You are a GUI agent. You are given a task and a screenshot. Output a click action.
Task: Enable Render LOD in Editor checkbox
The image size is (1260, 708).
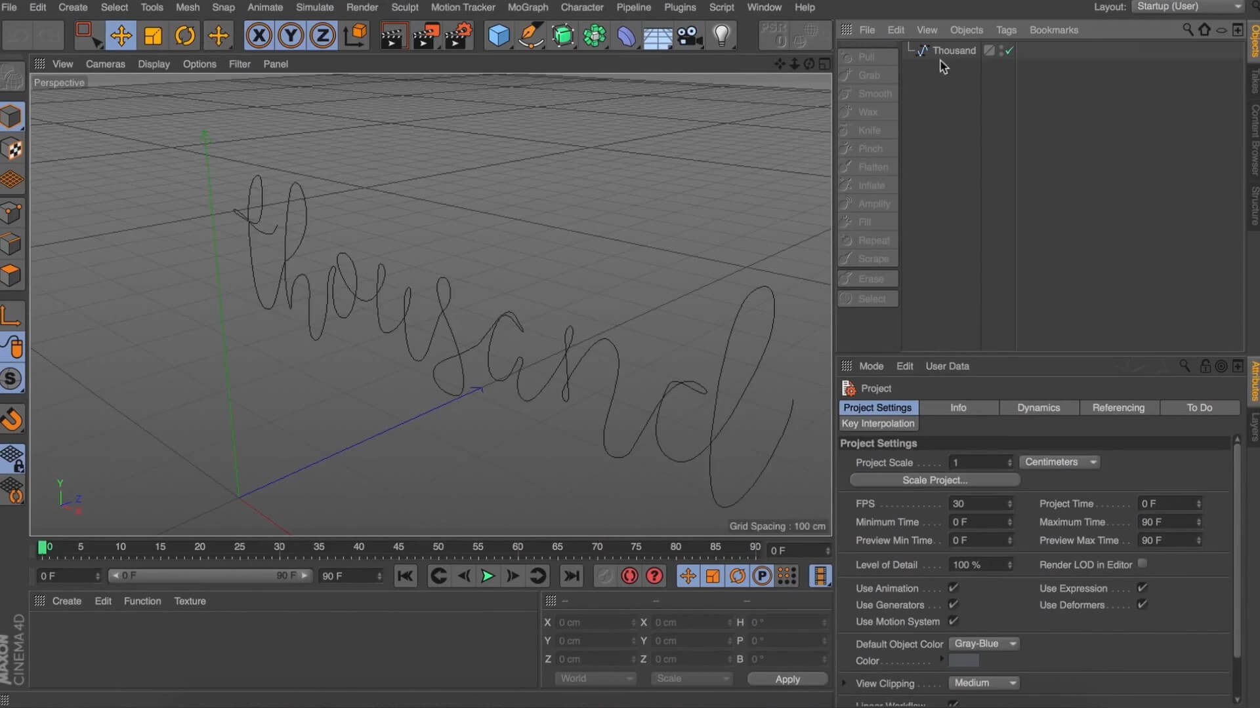click(x=1143, y=564)
